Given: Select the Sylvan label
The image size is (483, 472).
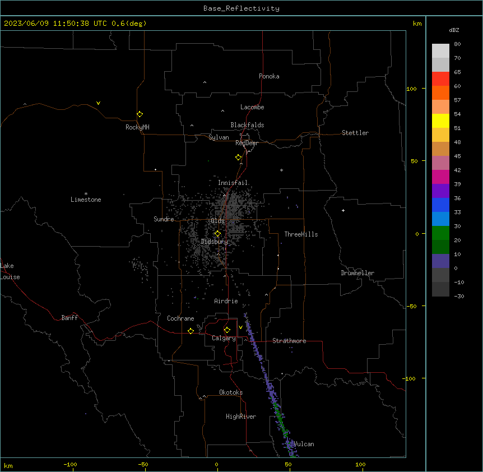Looking at the screenshot, I should pyautogui.click(x=219, y=137).
